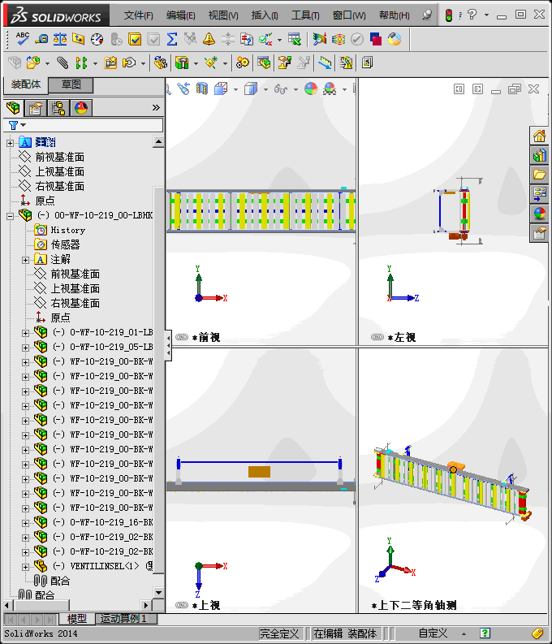Screen dimensions: 552x644
Task: Switch to the 运动算例1 bottom tab
Action: 126,618
